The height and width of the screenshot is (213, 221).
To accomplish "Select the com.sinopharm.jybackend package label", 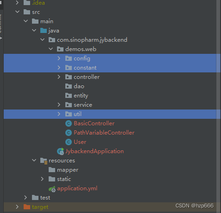I will [x=92, y=40].
